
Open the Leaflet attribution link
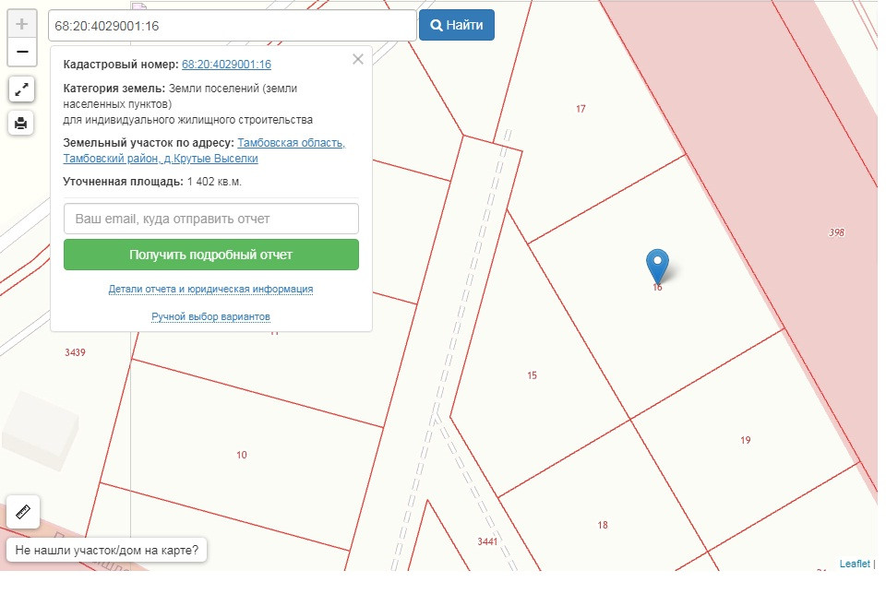pyautogui.click(x=854, y=564)
